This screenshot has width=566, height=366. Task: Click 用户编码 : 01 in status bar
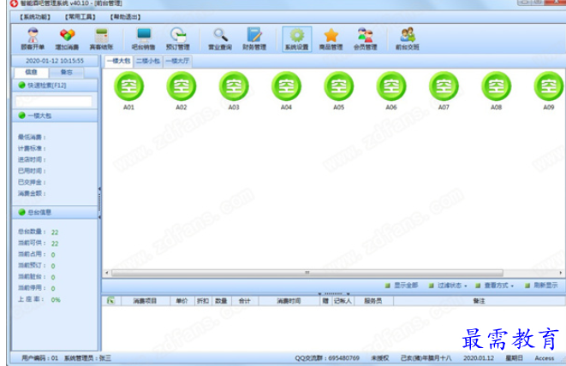tap(39, 358)
